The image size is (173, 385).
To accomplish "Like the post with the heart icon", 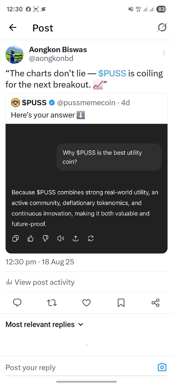I will tap(86, 302).
